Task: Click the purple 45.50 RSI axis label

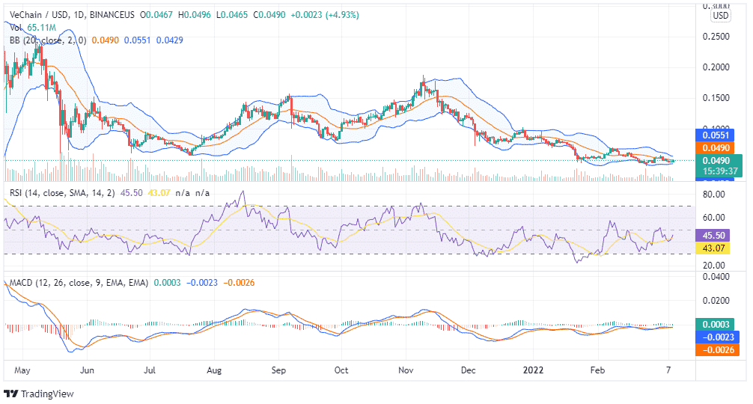Action: [713, 236]
